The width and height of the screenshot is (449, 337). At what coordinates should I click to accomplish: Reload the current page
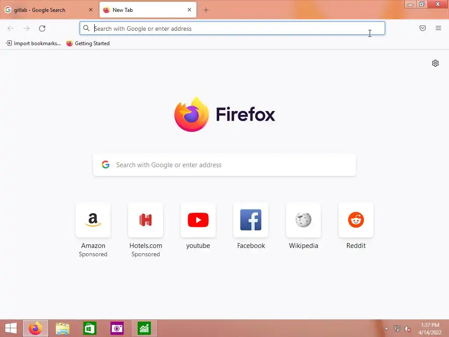42,29
